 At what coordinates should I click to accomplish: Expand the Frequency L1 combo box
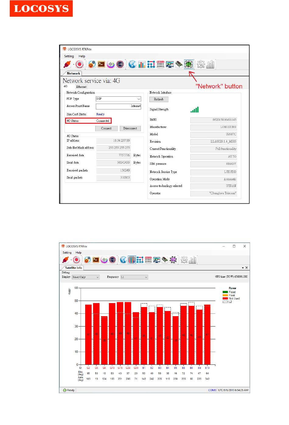tap(146, 277)
